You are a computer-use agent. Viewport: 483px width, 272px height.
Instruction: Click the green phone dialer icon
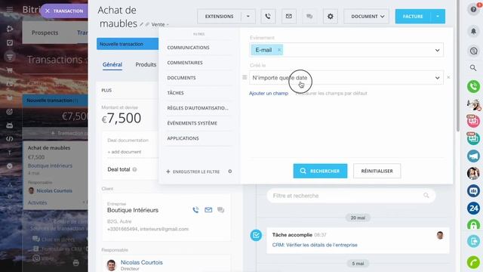click(x=473, y=86)
